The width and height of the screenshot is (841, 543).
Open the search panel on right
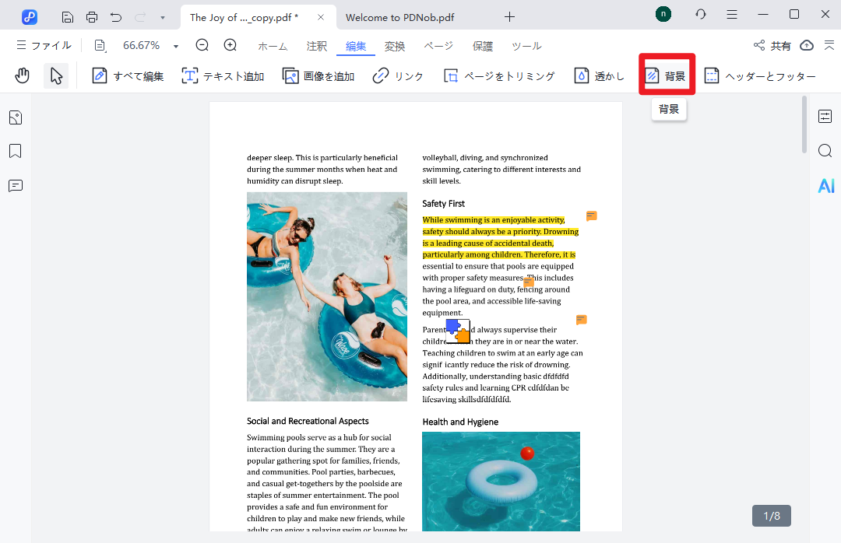tap(825, 151)
